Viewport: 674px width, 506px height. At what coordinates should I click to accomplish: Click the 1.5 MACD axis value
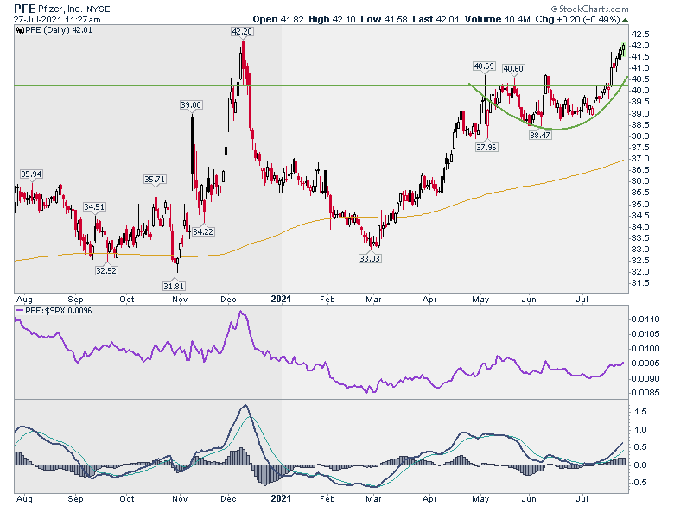coord(640,413)
